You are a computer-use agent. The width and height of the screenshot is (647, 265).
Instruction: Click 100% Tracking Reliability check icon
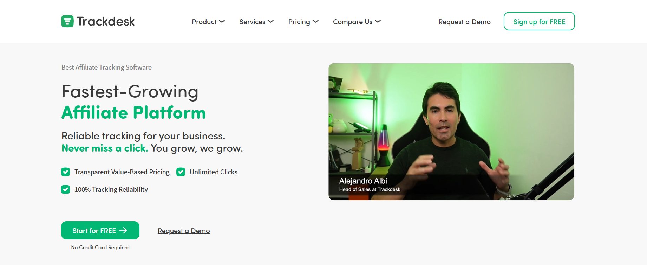[x=66, y=189]
